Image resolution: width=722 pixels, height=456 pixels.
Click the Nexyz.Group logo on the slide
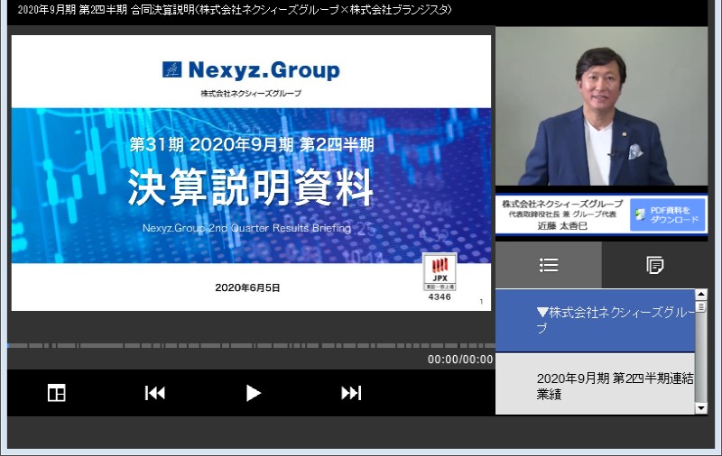tap(251, 70)
